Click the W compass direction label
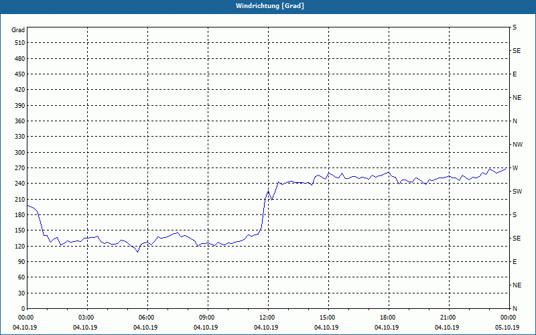Viewport: 536px width, 335px height. click(x=515, y=168)
